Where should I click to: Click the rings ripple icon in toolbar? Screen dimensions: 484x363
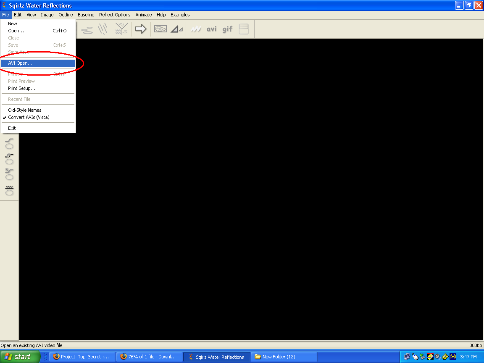click(87, 30)
